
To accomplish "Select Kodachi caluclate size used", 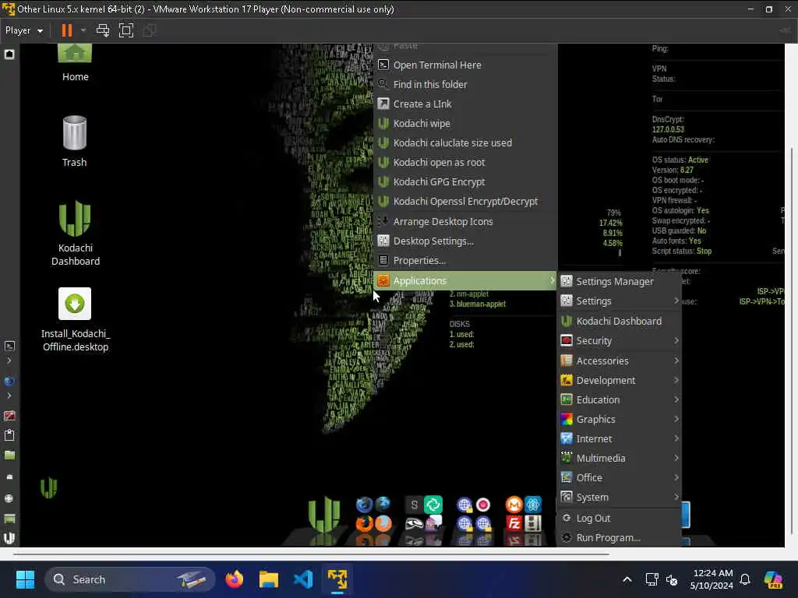I will coord(465,143).
